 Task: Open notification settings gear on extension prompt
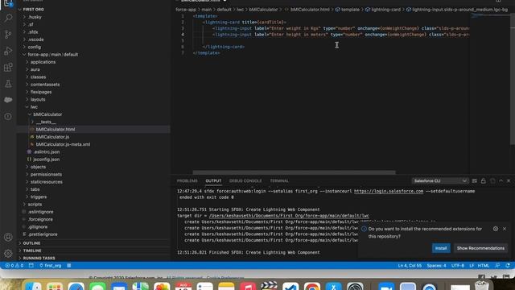[496, 229]
